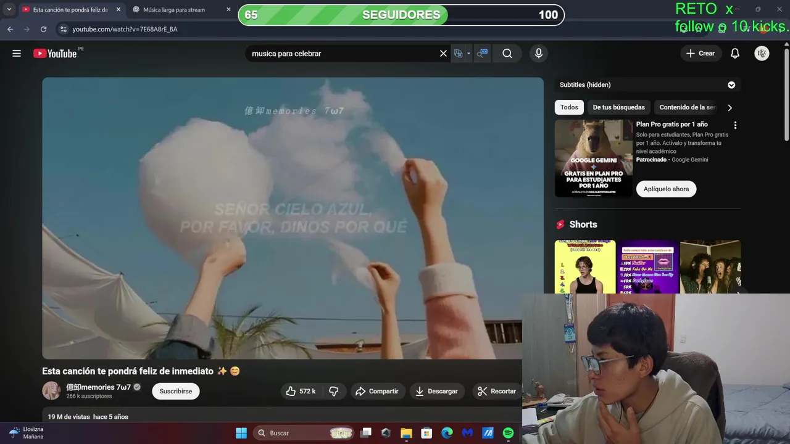
Task: Open Malwarebytes from the taskbar
Action: coord(467,433)
